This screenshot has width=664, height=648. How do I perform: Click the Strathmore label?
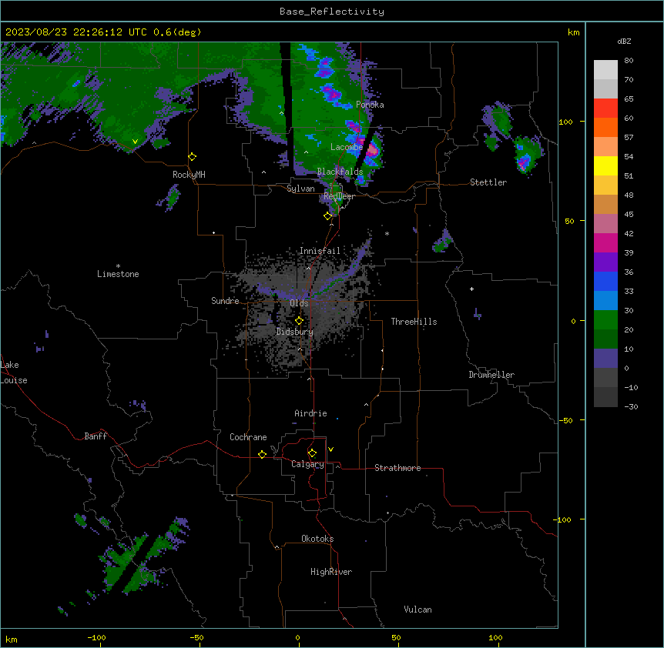click(x=397, y=468)
